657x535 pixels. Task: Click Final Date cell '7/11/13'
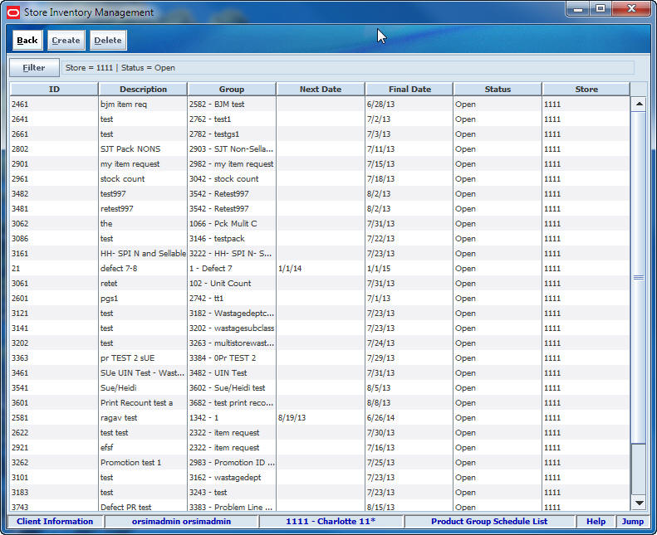coord(380,149)
